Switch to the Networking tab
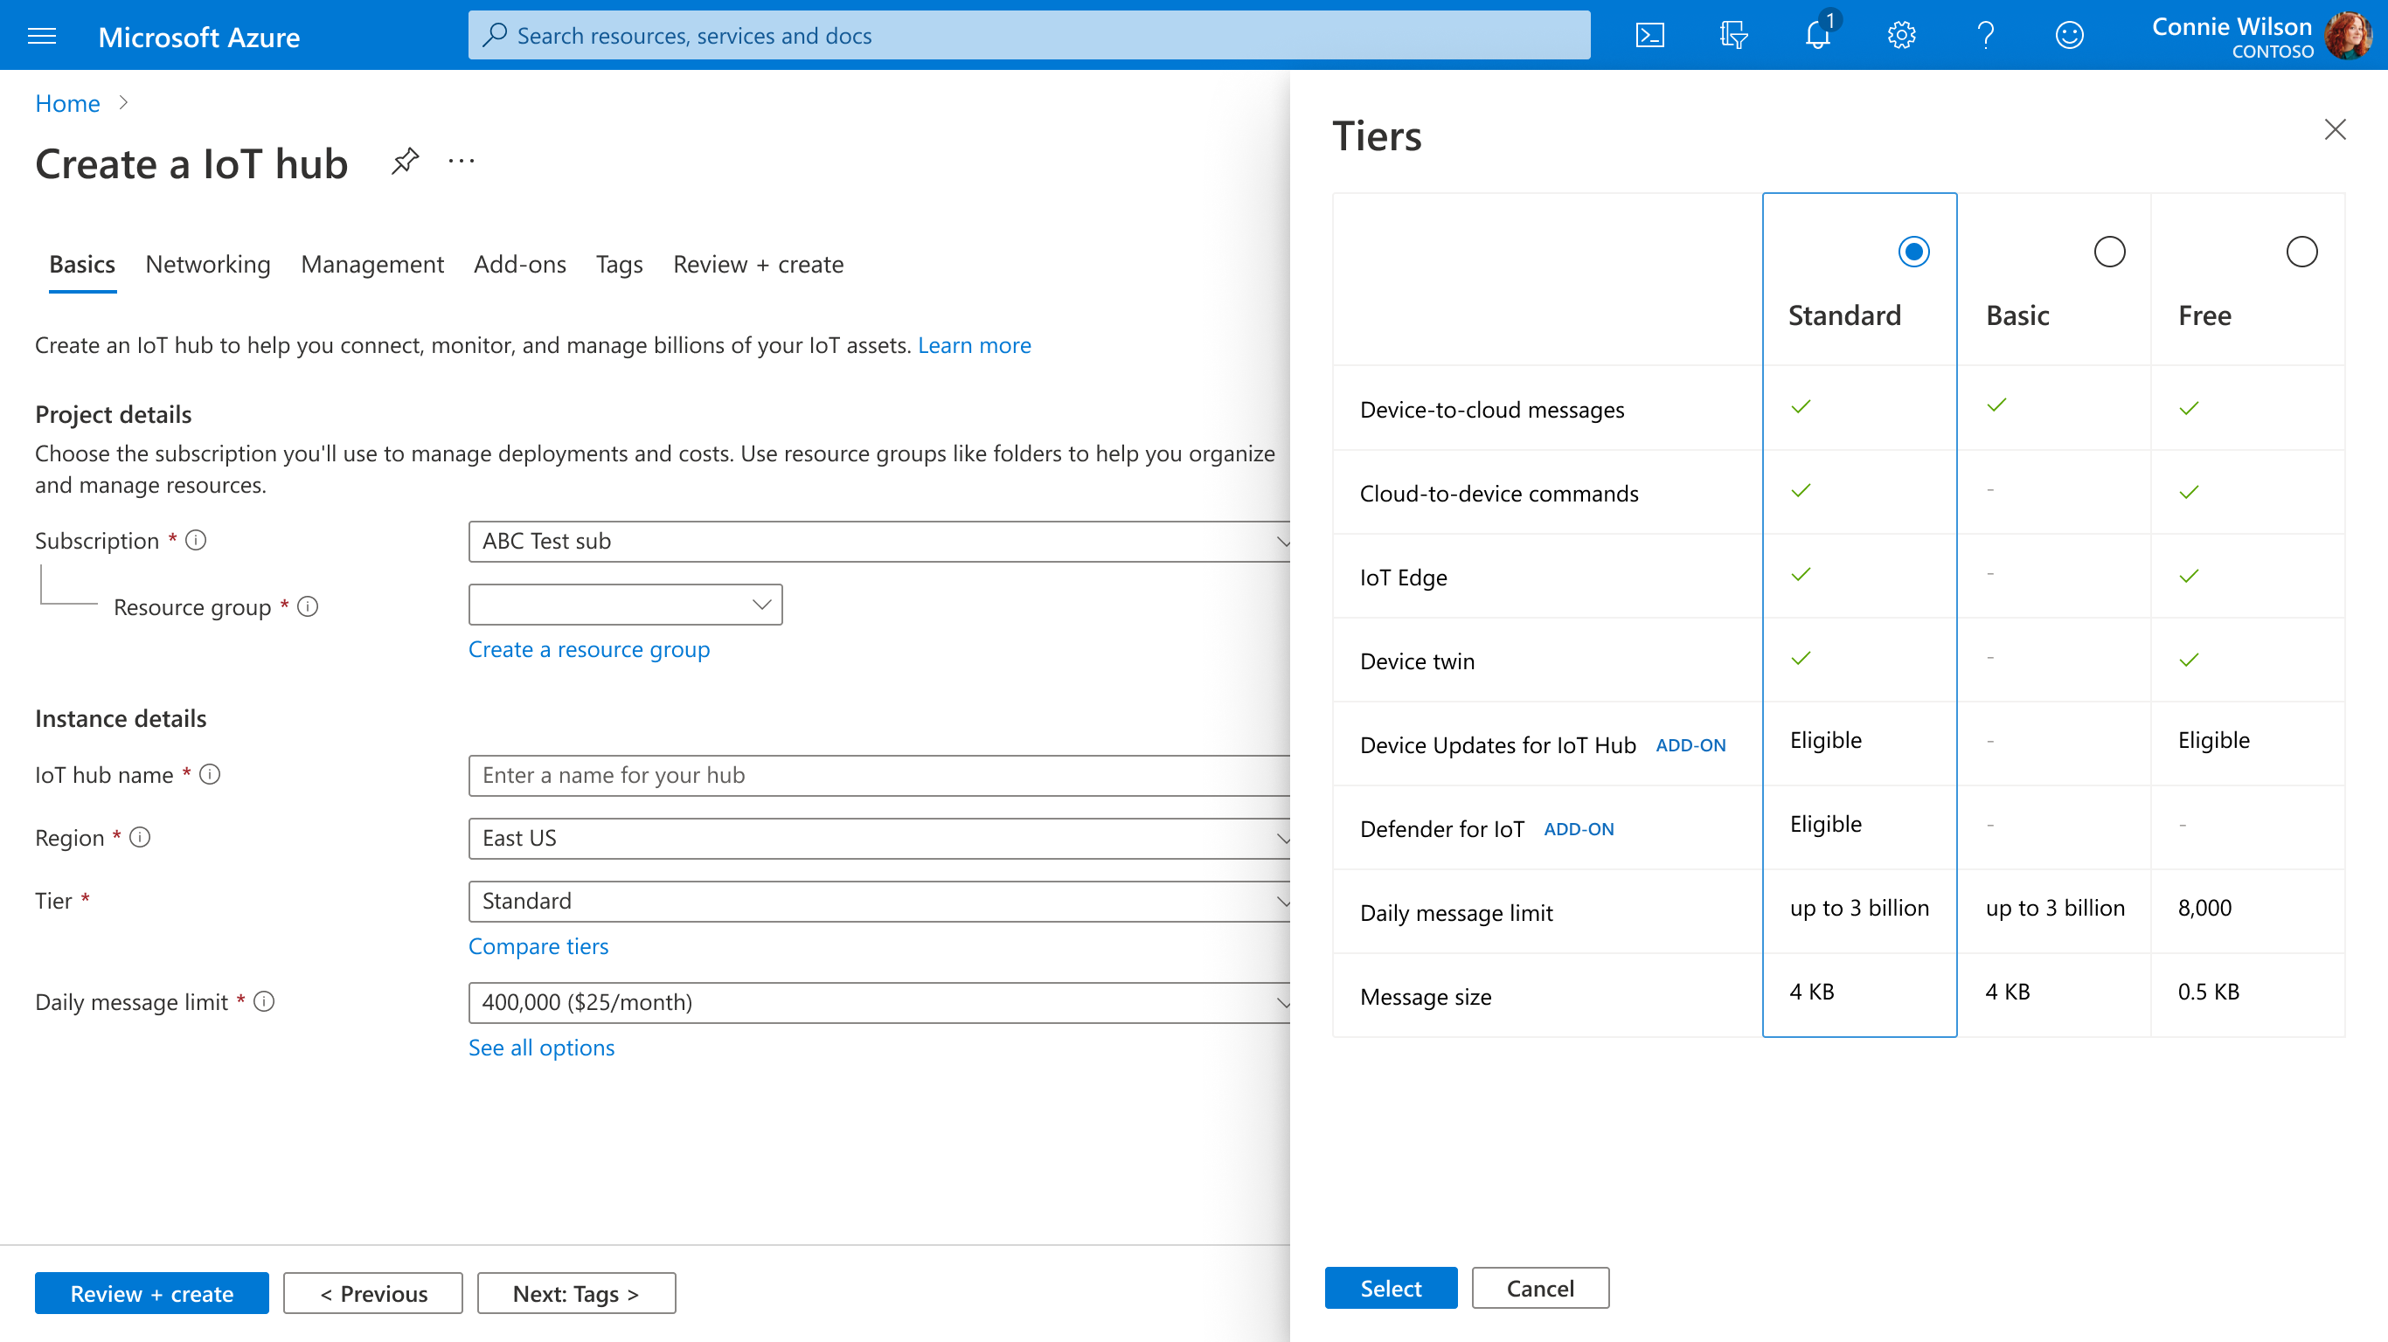This screenshot has height=1342, width=2388. [208, 265]
